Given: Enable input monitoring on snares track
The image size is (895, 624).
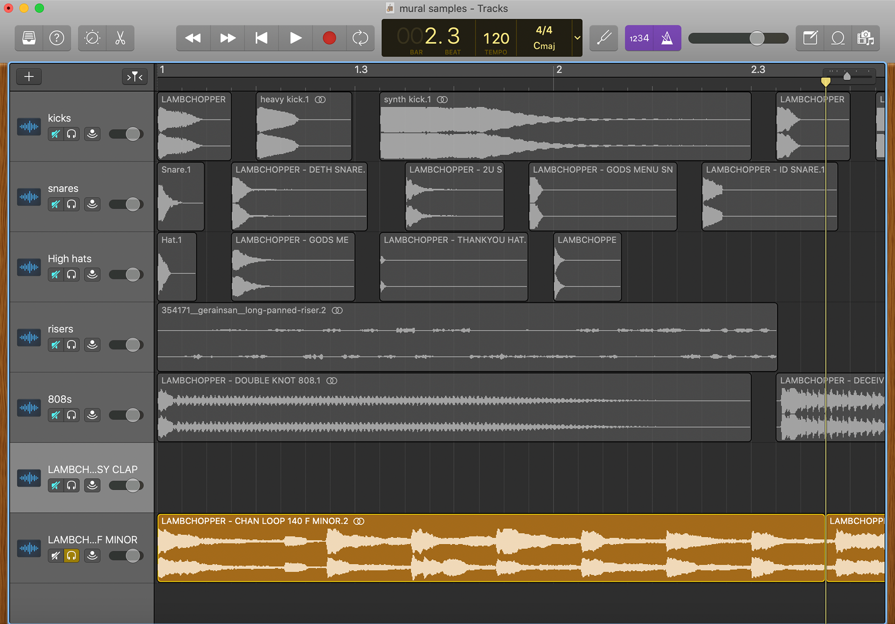Looking at the screenshot, I should tap(92, 205).
